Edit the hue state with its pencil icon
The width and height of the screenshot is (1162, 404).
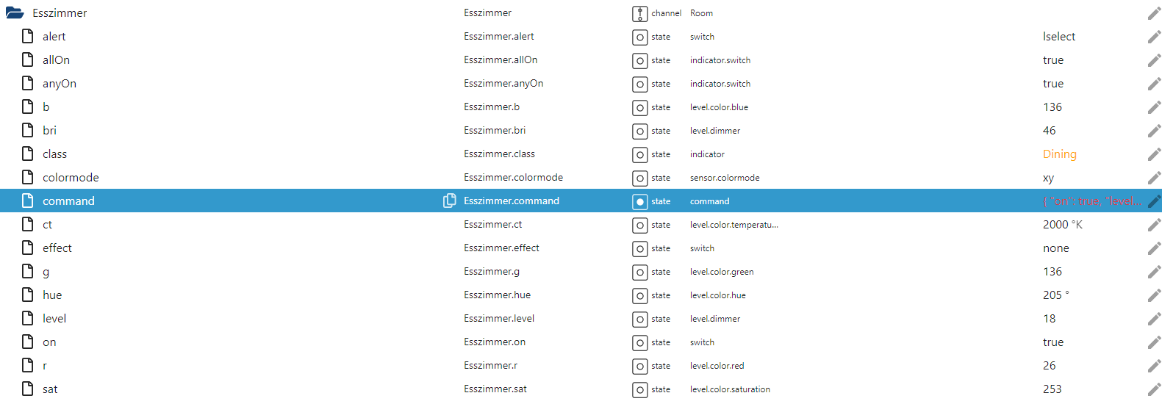pyautogui.click(x=1154, y=295)
